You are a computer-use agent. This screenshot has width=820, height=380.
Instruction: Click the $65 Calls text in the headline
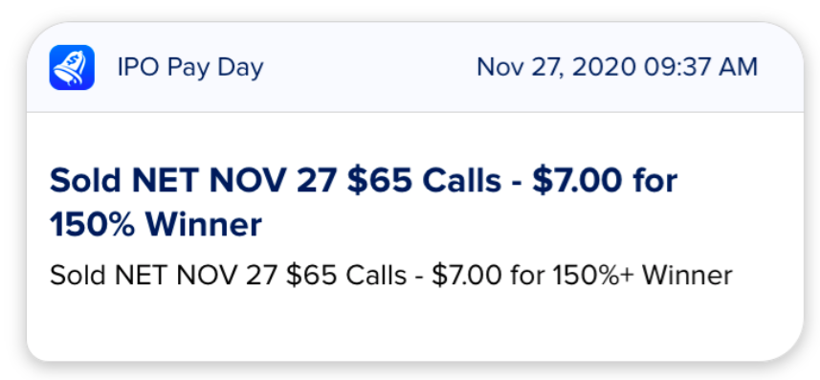tap(424, 181)
